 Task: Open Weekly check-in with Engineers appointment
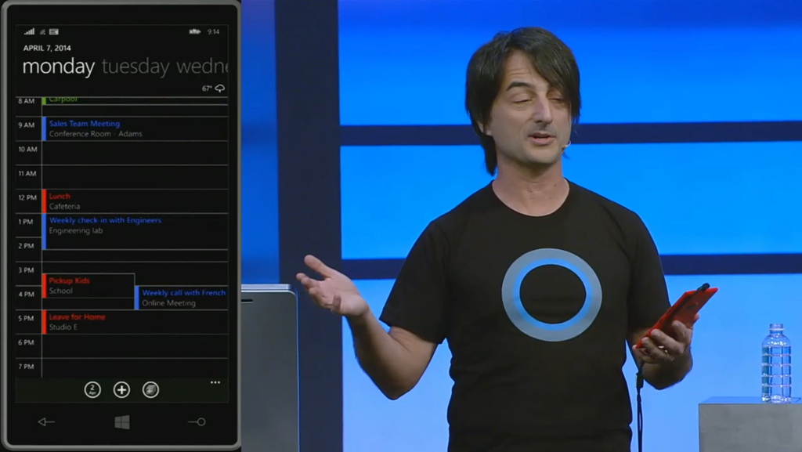[135, 232]
